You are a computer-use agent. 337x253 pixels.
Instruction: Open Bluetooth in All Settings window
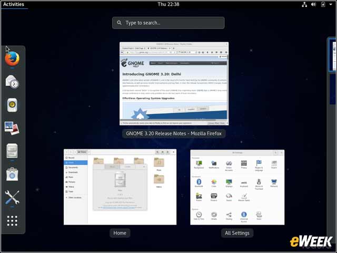click(x=199, y=183)
